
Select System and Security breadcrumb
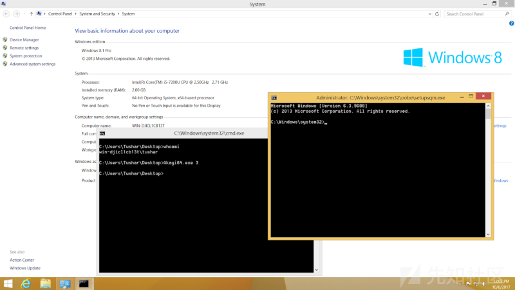pos(97,14)
